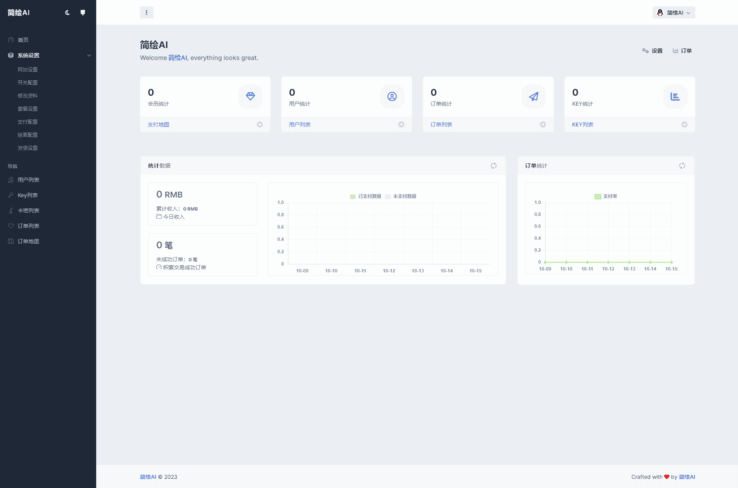Click the sidebar pin icon in header
The height and width of the screenshot is (488, 738).
(x=82, y=13)
